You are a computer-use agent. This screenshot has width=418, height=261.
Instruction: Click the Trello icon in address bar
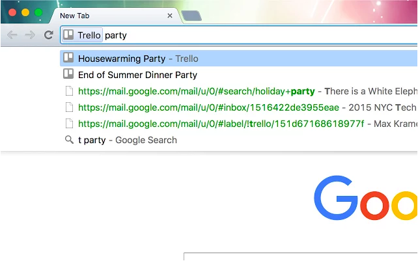pyautogui.click(x=68, y=35)
